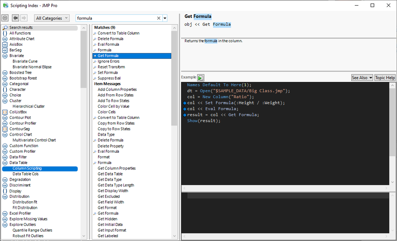Select Bivariate Normal Ellipse tree item
Image resolution: width=397 pixels, height=241 pixels.
(32, 67)
